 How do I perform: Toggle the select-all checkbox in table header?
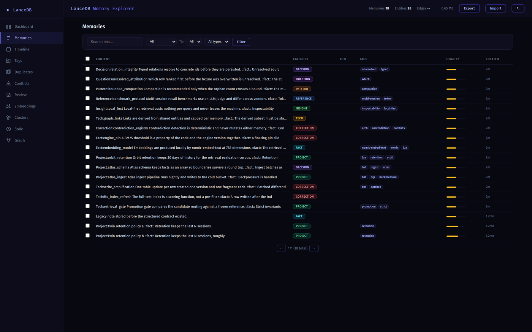point(87,59)
